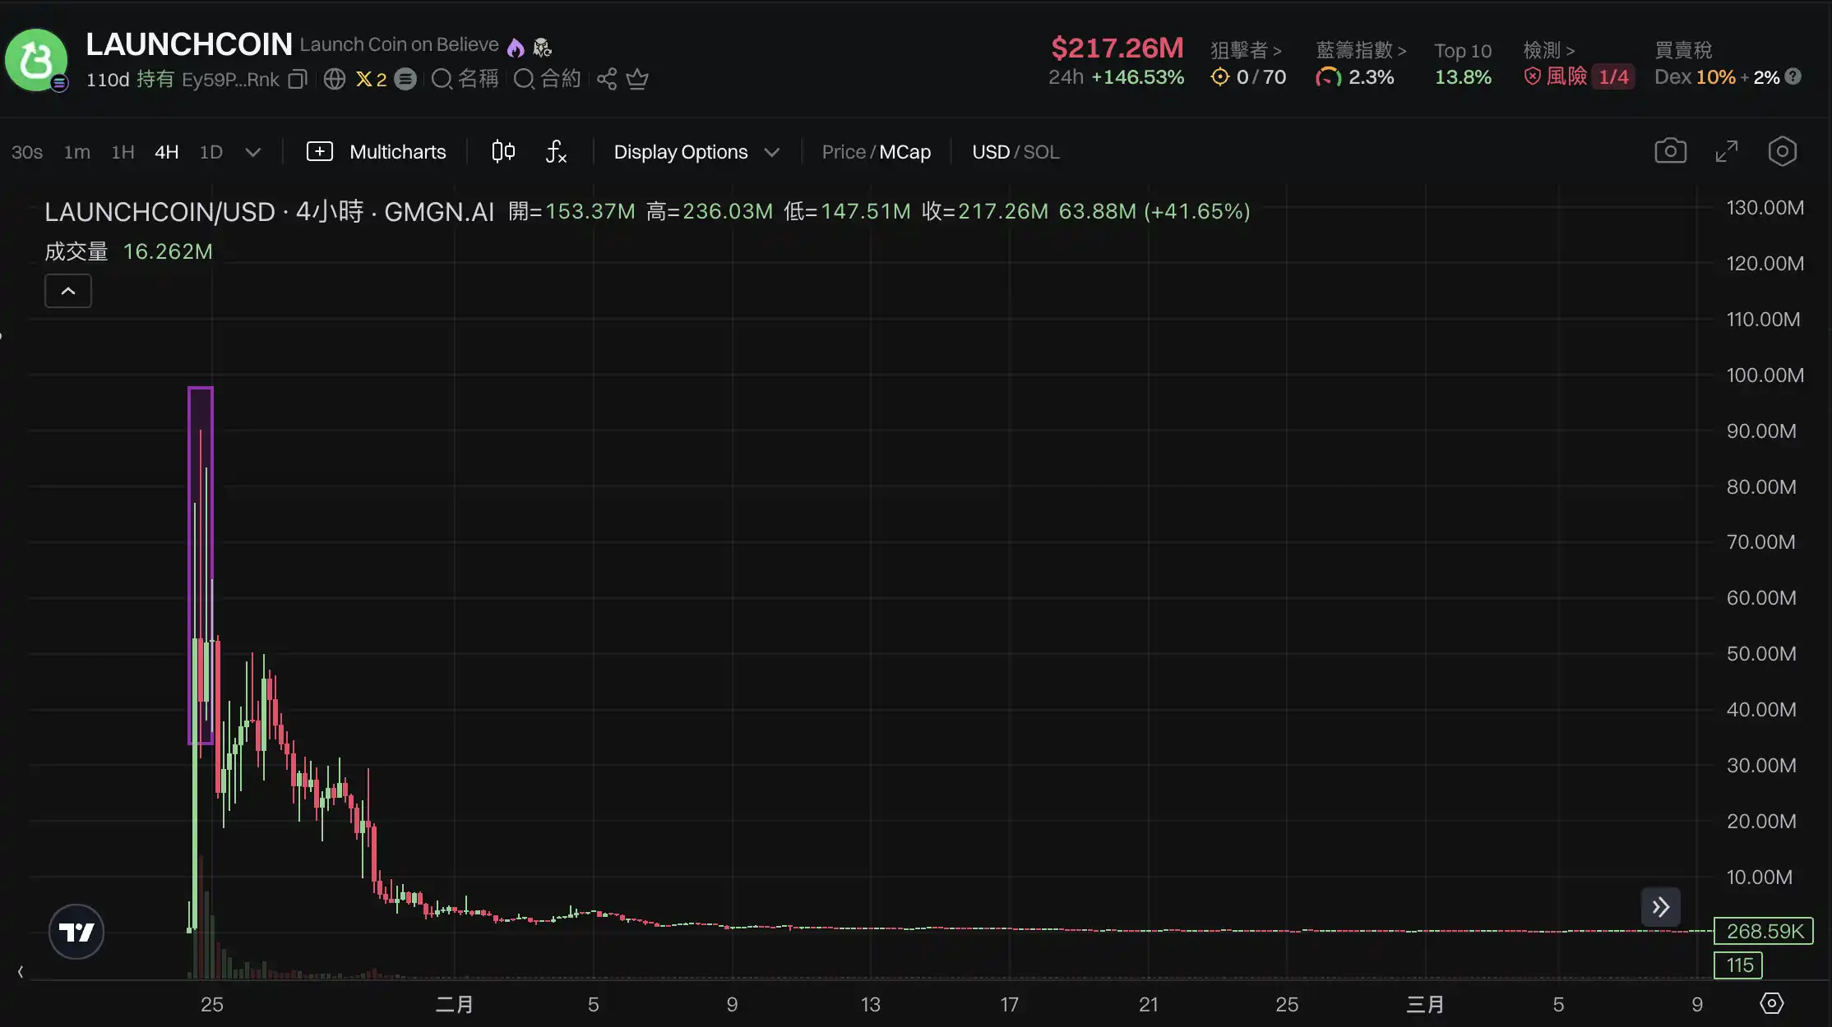Open the Display Options dropdown
The image size is (1832, 1027).
coord(695,151)
